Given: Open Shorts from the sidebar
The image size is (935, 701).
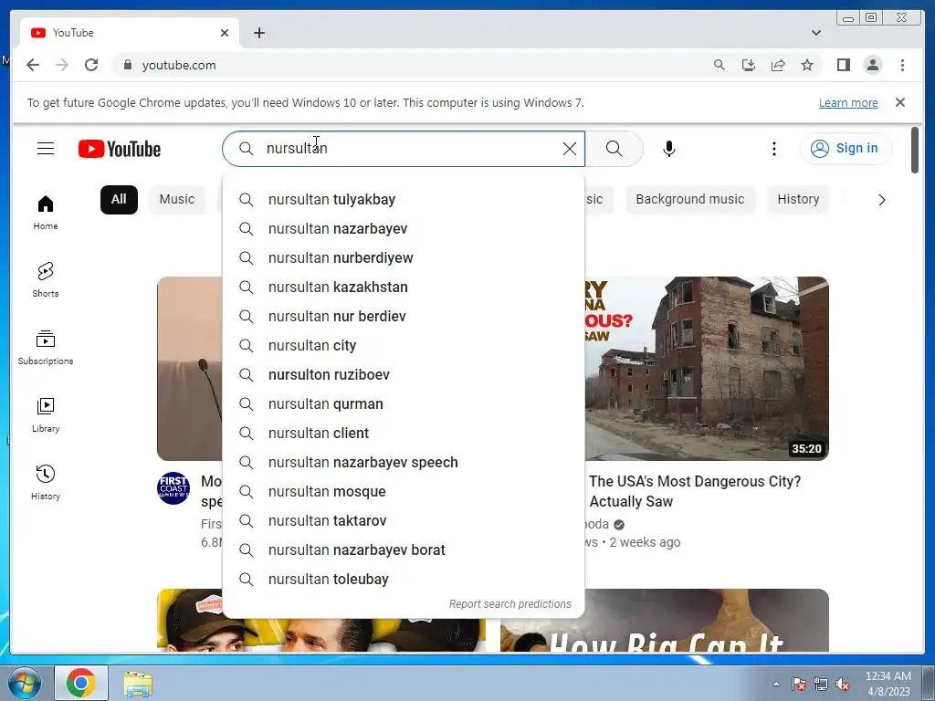Looking at the screenshot, I should pos(46,279).
